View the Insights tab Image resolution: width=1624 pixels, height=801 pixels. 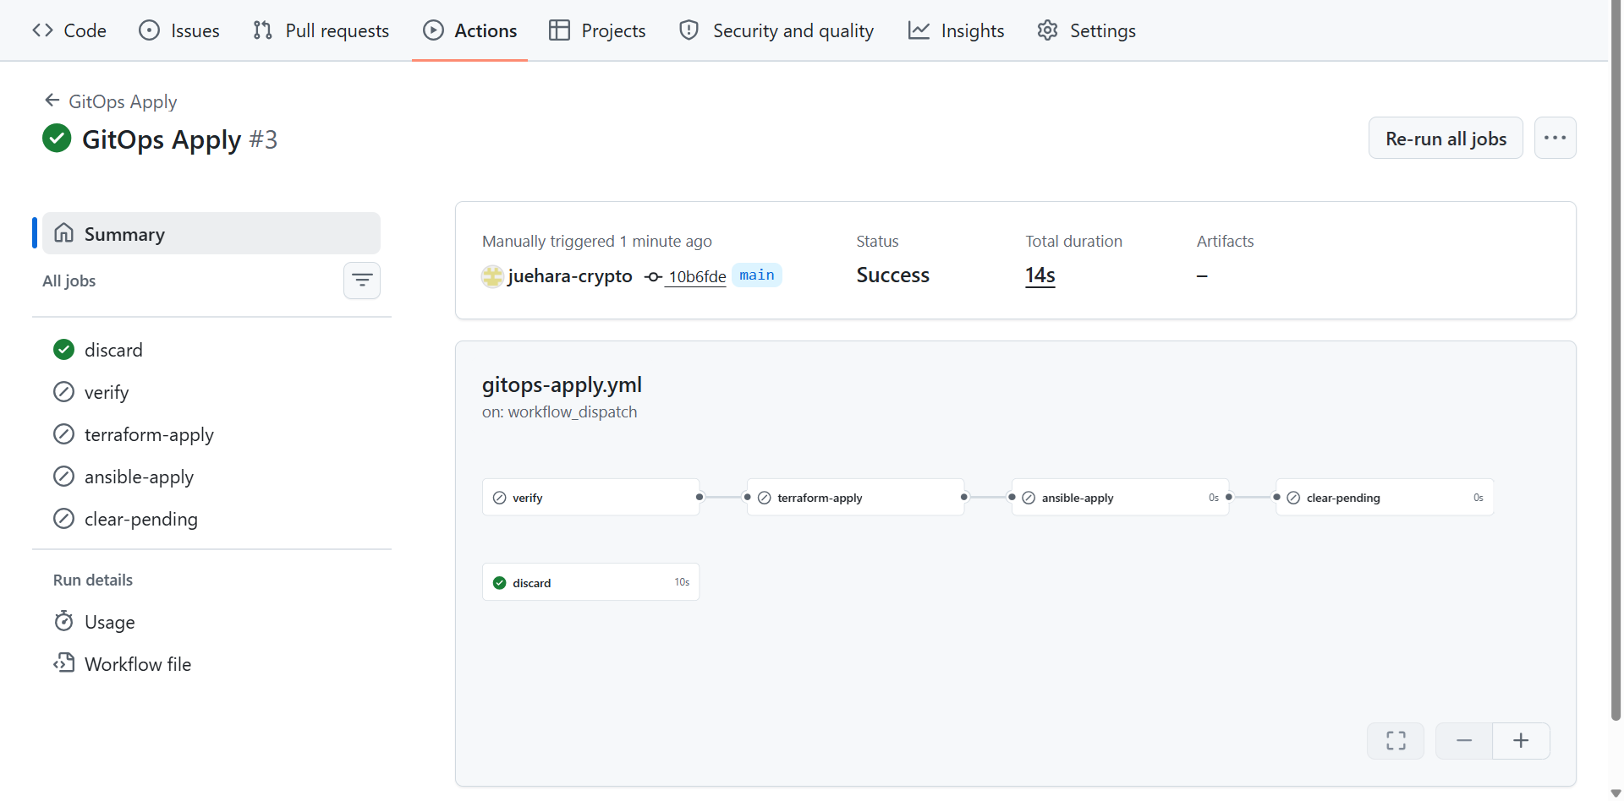coord(957,30)
